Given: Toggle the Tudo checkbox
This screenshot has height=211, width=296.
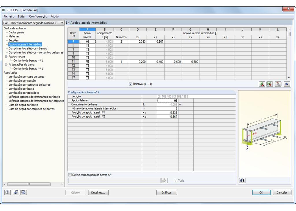Looking at the screenshot, I should pyautogui.click(x=175, y=181).
